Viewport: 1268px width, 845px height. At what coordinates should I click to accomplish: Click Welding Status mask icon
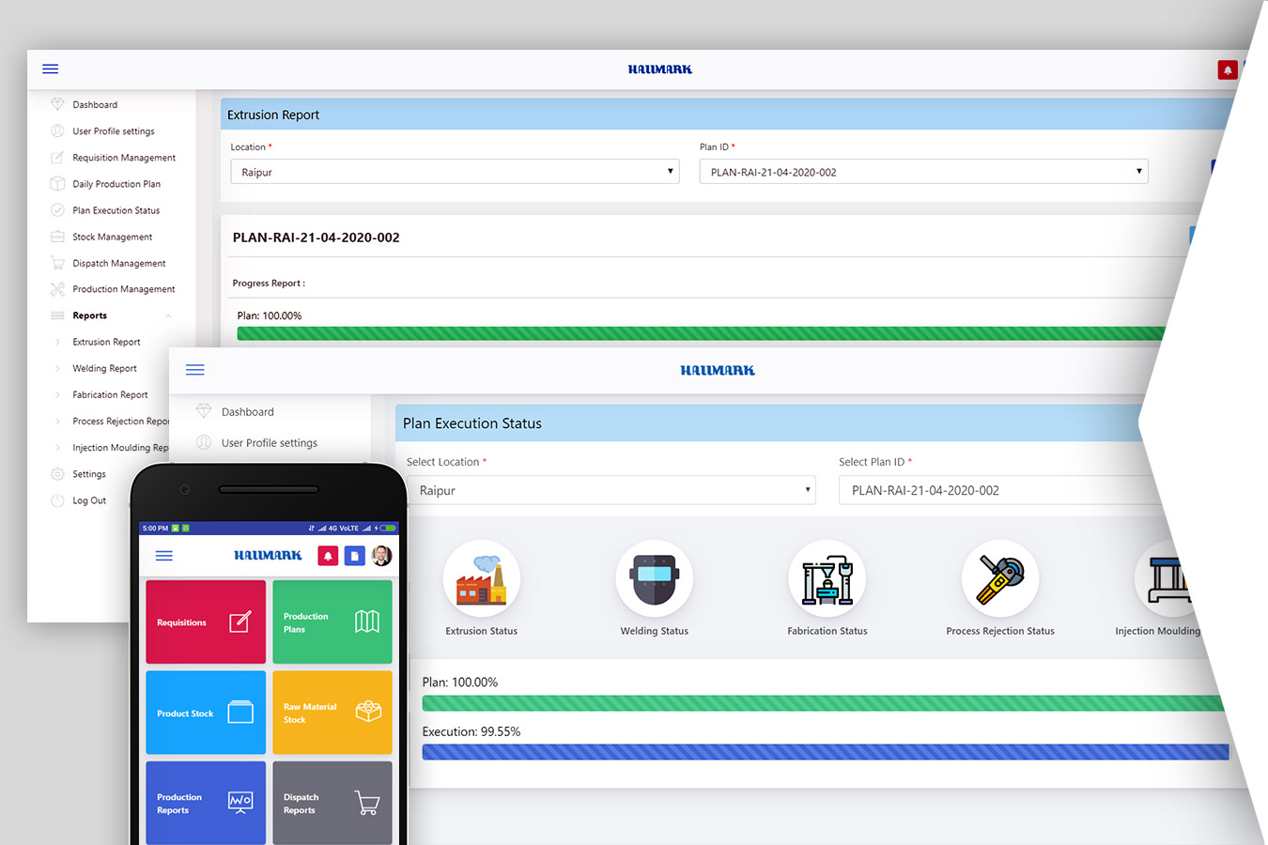tap(655, 578)
